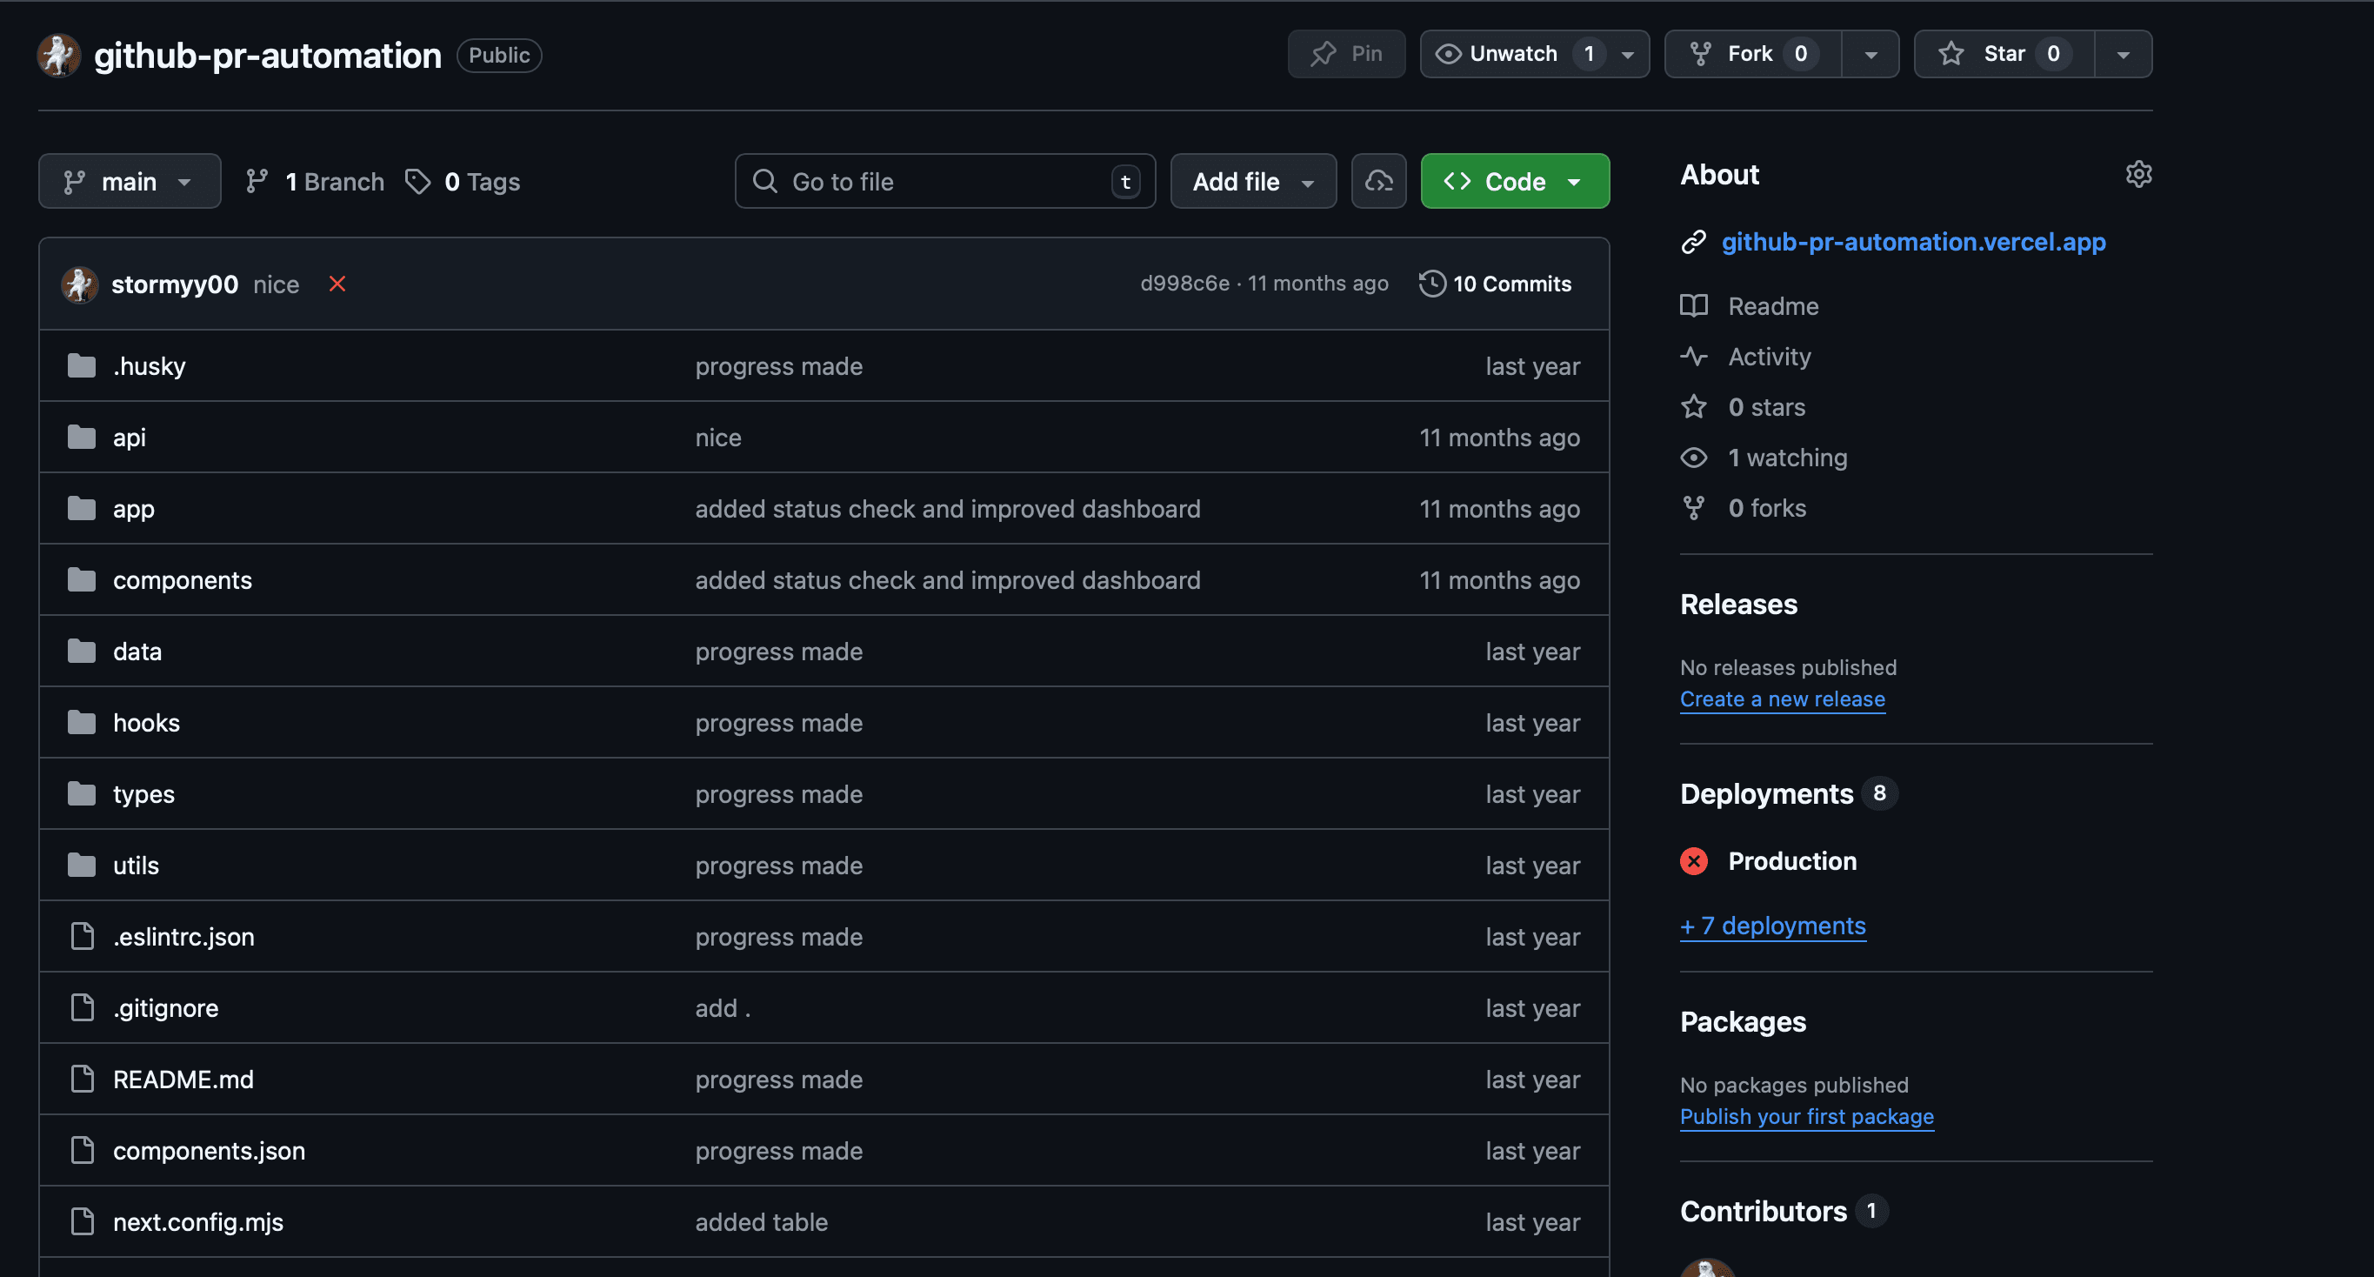The image size is (2374, 1277).
Task: Star this repository
Action: 2004,55
